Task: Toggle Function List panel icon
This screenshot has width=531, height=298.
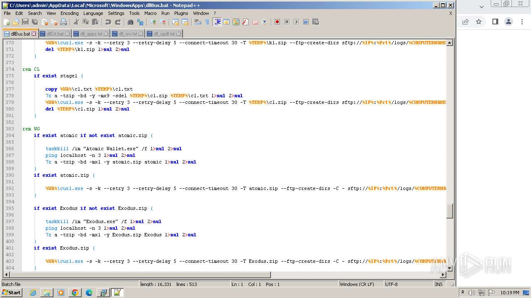Action: (246, 22)
